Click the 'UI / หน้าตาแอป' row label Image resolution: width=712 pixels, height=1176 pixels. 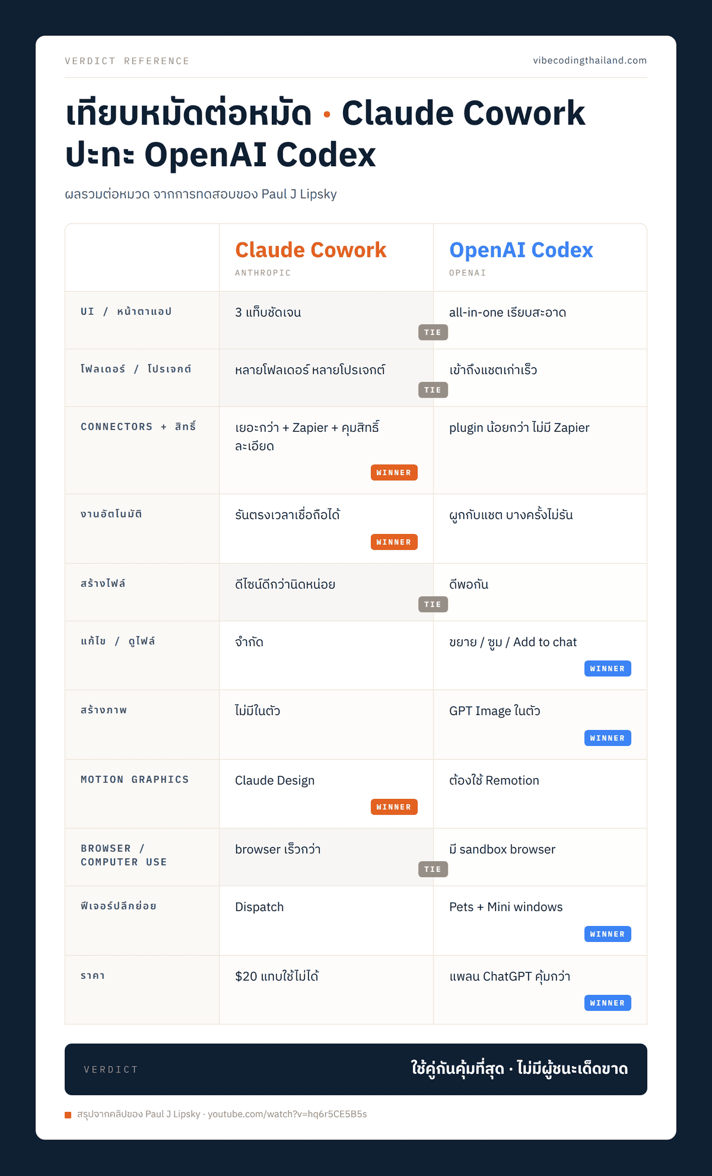tap(126, 312)
